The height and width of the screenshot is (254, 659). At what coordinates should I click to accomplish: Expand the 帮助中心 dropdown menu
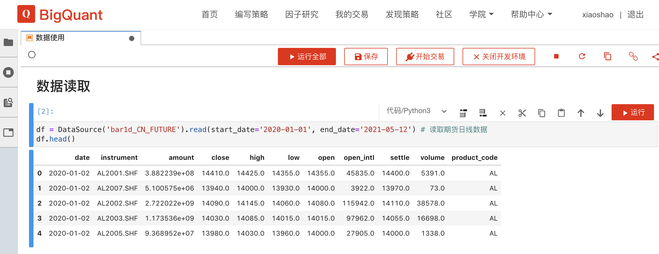pos(531,14)
